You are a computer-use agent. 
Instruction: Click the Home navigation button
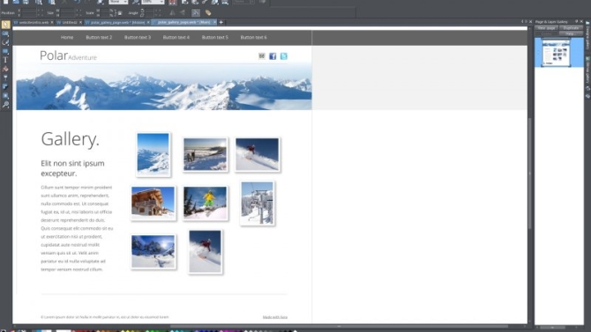tap(67, 38)
